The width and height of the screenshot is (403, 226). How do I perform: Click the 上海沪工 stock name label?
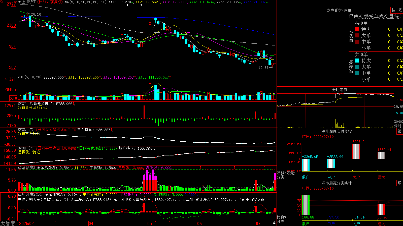pos(29,2)
